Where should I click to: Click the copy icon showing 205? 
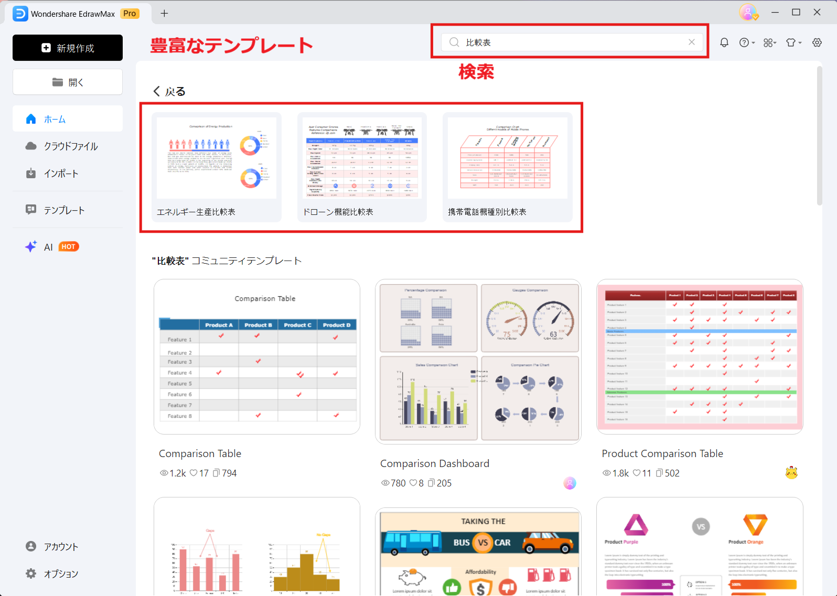pyautogui.click(x=431, y=483)
